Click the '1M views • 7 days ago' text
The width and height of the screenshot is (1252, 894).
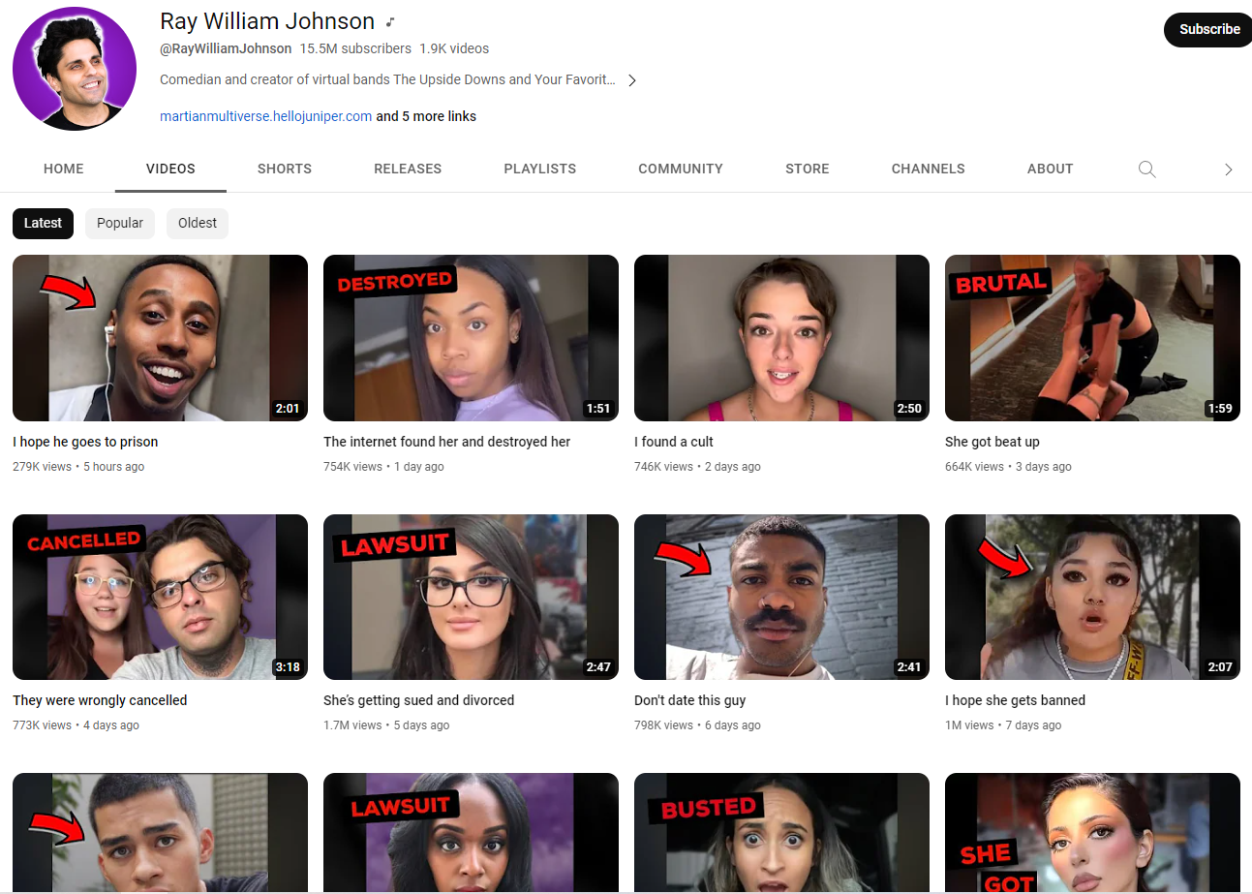1003,725
